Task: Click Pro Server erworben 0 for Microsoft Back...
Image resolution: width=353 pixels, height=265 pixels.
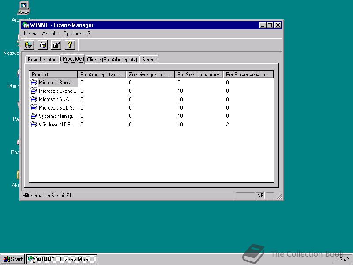Action: coord(179,83)
